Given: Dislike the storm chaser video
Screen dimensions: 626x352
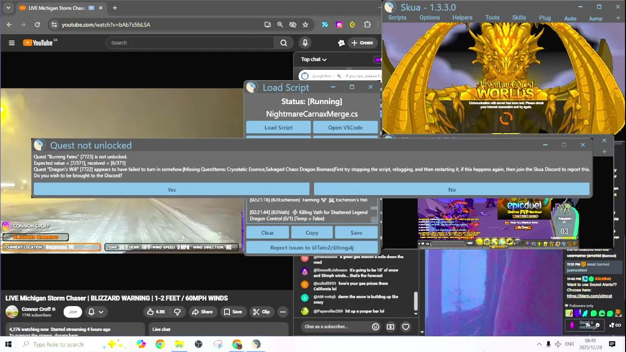Looking at the screenshot, I should pos(178,311).
